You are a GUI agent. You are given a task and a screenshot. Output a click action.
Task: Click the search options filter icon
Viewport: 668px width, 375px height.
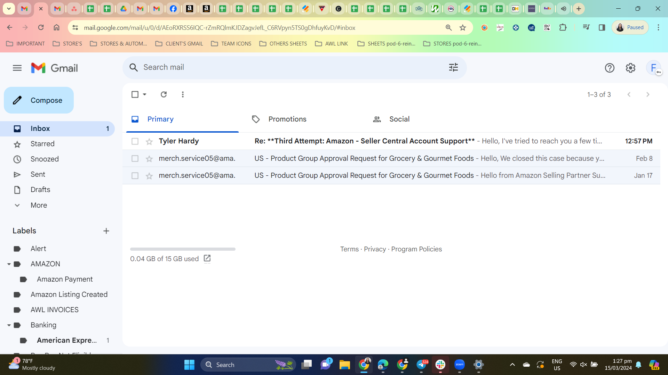(x=453, y=67)
